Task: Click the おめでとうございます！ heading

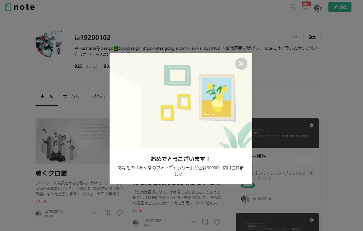Action: coord(181,159)
